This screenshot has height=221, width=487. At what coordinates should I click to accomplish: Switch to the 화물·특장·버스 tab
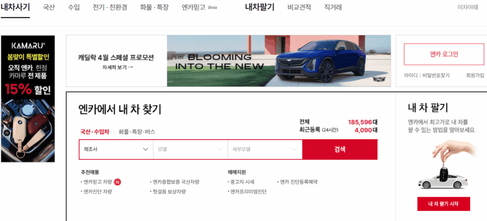[x=136, y=132]
